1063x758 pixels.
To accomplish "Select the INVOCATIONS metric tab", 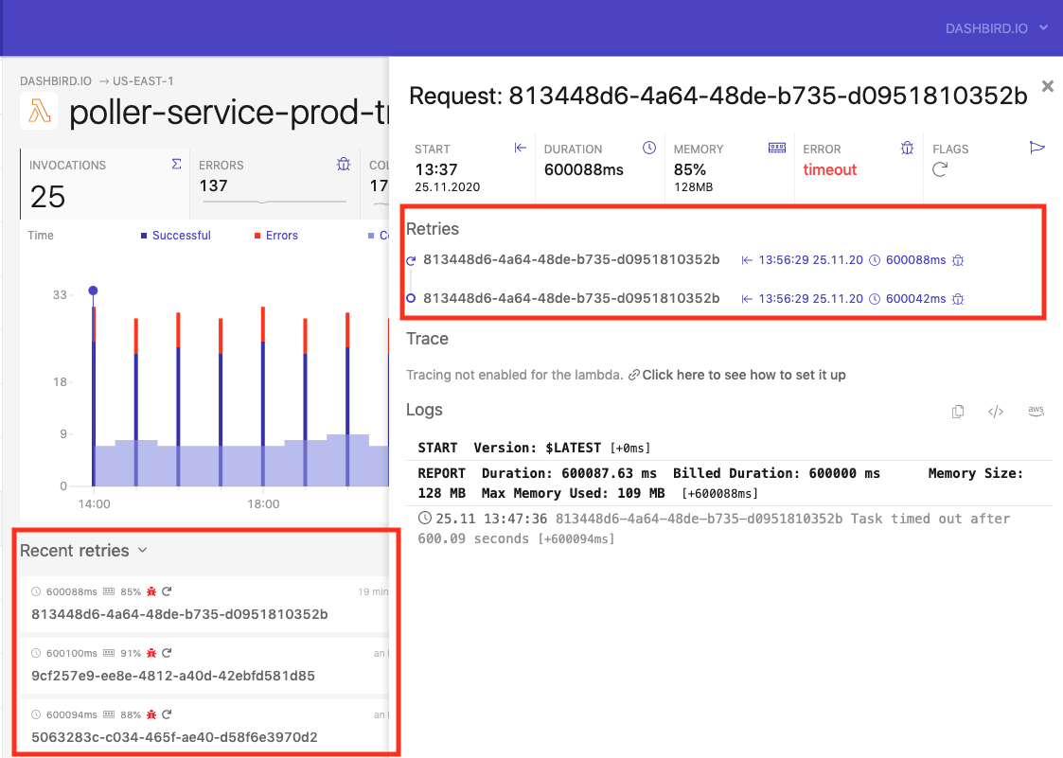I will (104, 184).
